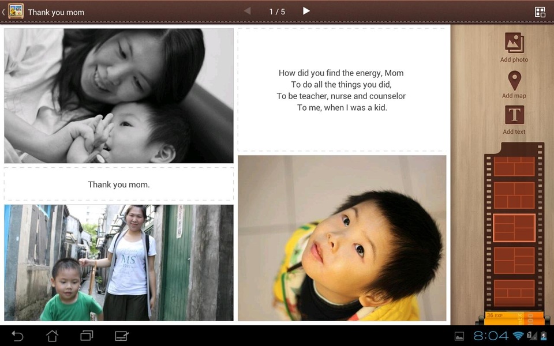Tap the orange film canister under the strip
This screenshot has height=346, width=554.
click(x=514, y=317)
